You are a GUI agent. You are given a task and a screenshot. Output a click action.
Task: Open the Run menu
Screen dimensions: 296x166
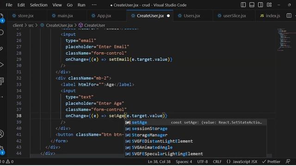pyautogui.click(x=81, y=5)
